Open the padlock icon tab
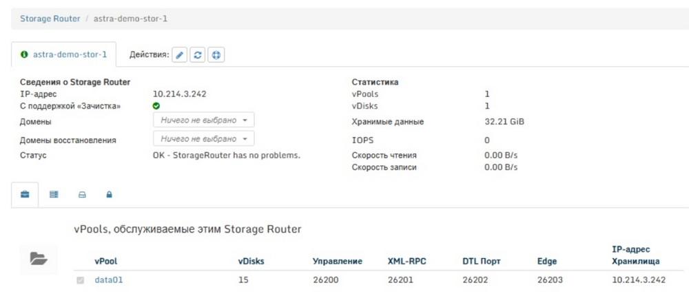The image size is (689, 296). coord(109,195)
